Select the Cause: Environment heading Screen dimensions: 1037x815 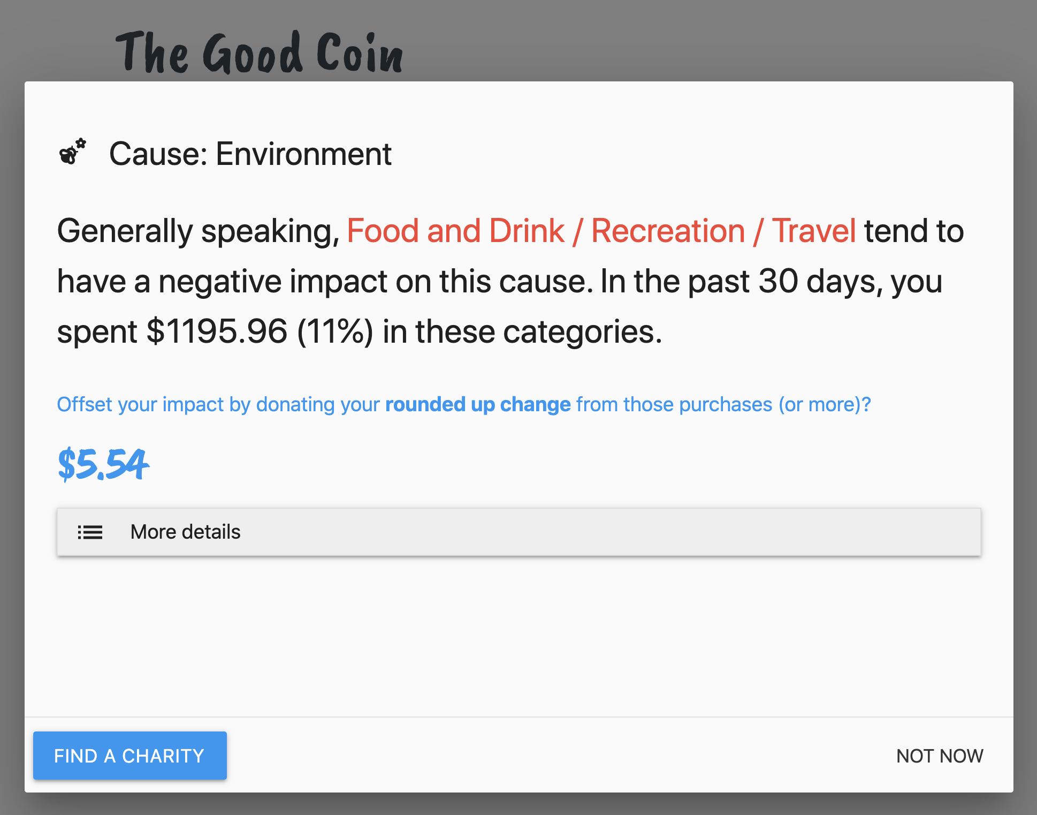coord(250,154)
